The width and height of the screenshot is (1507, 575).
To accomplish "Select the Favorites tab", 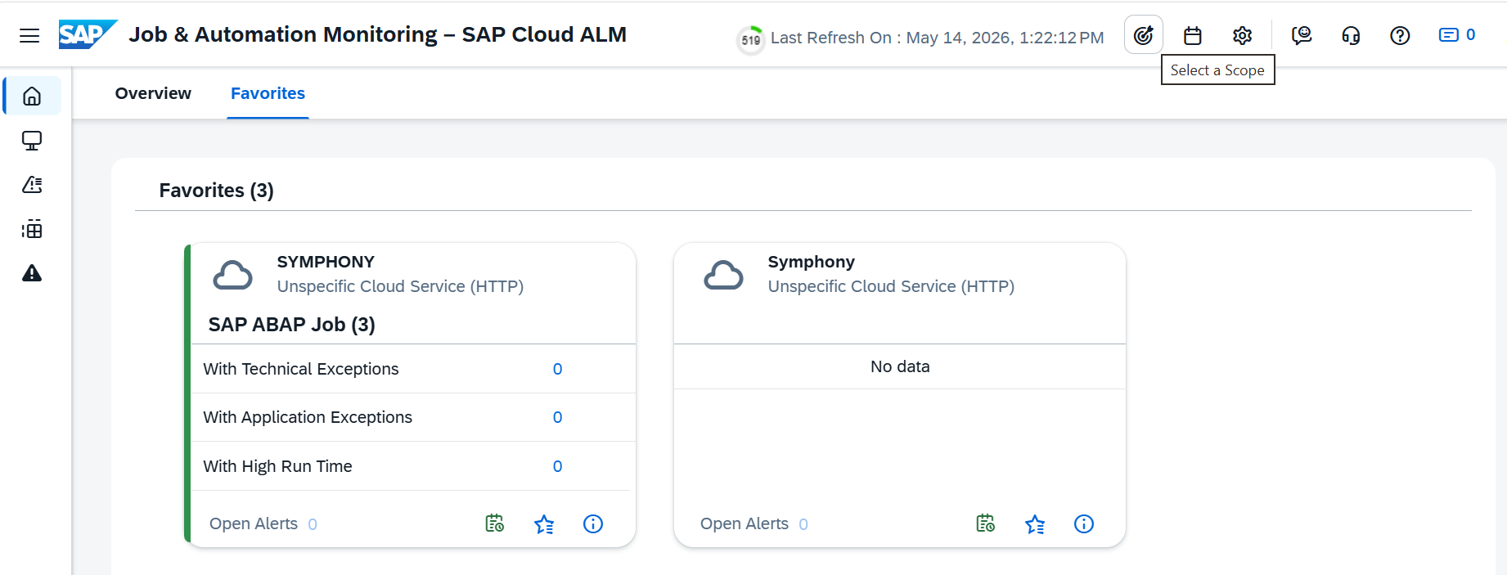I will click(268, 93).
